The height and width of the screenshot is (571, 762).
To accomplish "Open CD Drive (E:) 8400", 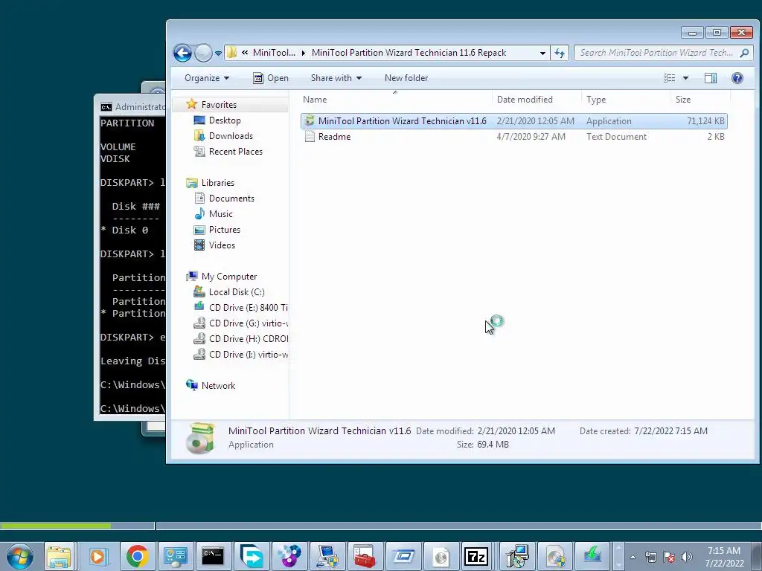I will 248,308.
